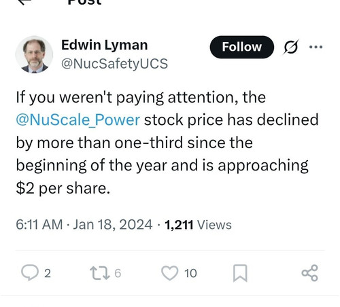
Task: Click the like count number 10
Action: click(190, 273)
